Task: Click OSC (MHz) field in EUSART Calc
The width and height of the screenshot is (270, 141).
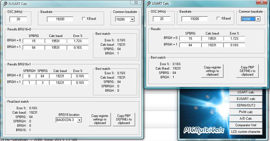Action: tap(18, 20)
